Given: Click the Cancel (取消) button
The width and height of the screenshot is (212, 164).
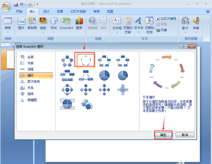Looking at the screenshot, I should tap(185, 135).
